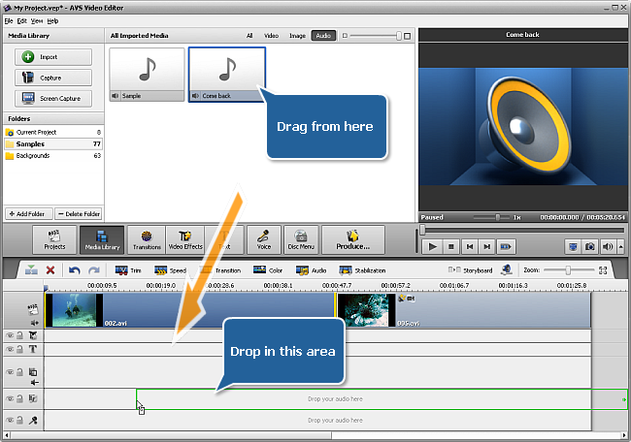The image size is (631, 442).
Task: Select the 035.avi clip on timeline
Action: [464, 310]
